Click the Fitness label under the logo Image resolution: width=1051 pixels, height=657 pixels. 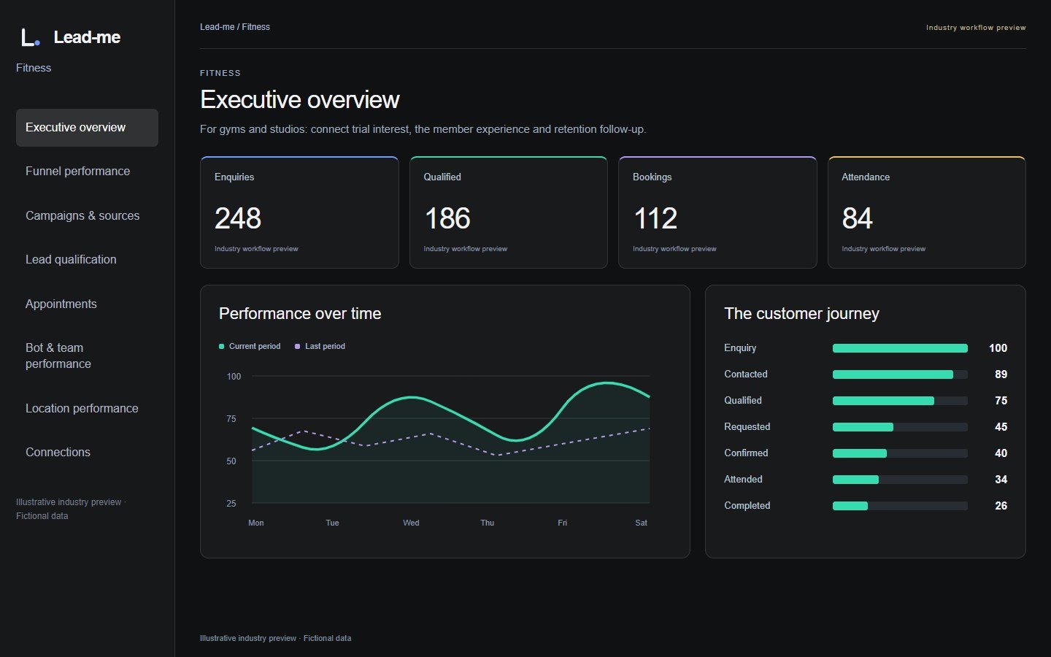coord(34,68)
